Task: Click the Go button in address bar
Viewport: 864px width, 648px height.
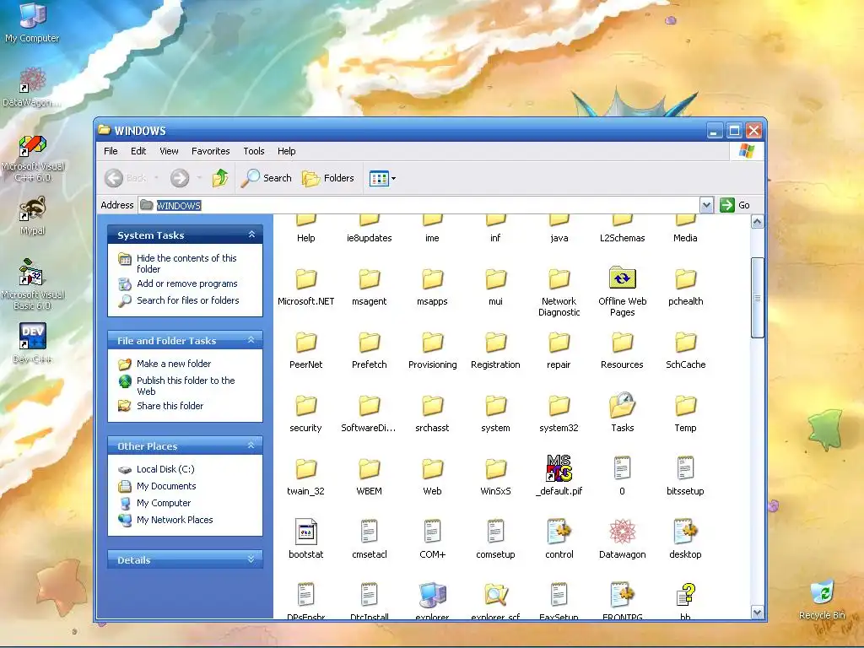Action: click(735, 205)
